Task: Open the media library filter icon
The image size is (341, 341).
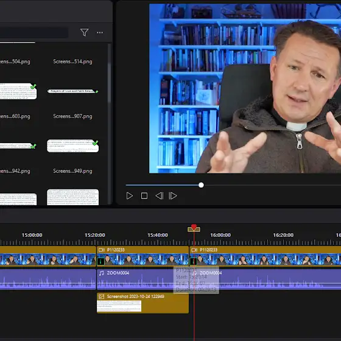Action: point(85,32)
